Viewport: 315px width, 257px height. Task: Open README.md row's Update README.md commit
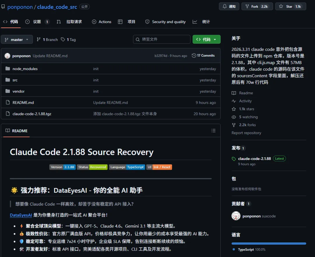pyautogui.click(x=110, y=103)
